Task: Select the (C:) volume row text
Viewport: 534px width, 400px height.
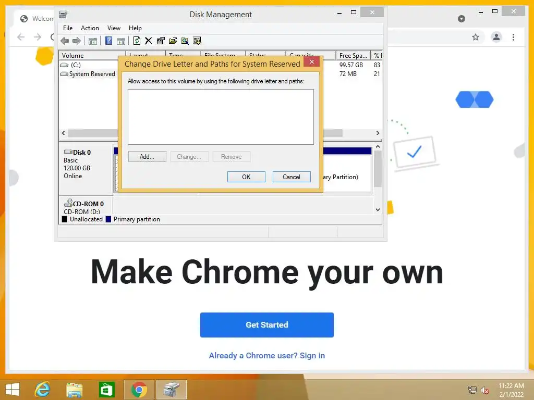Action: click(x=76, y=65)
